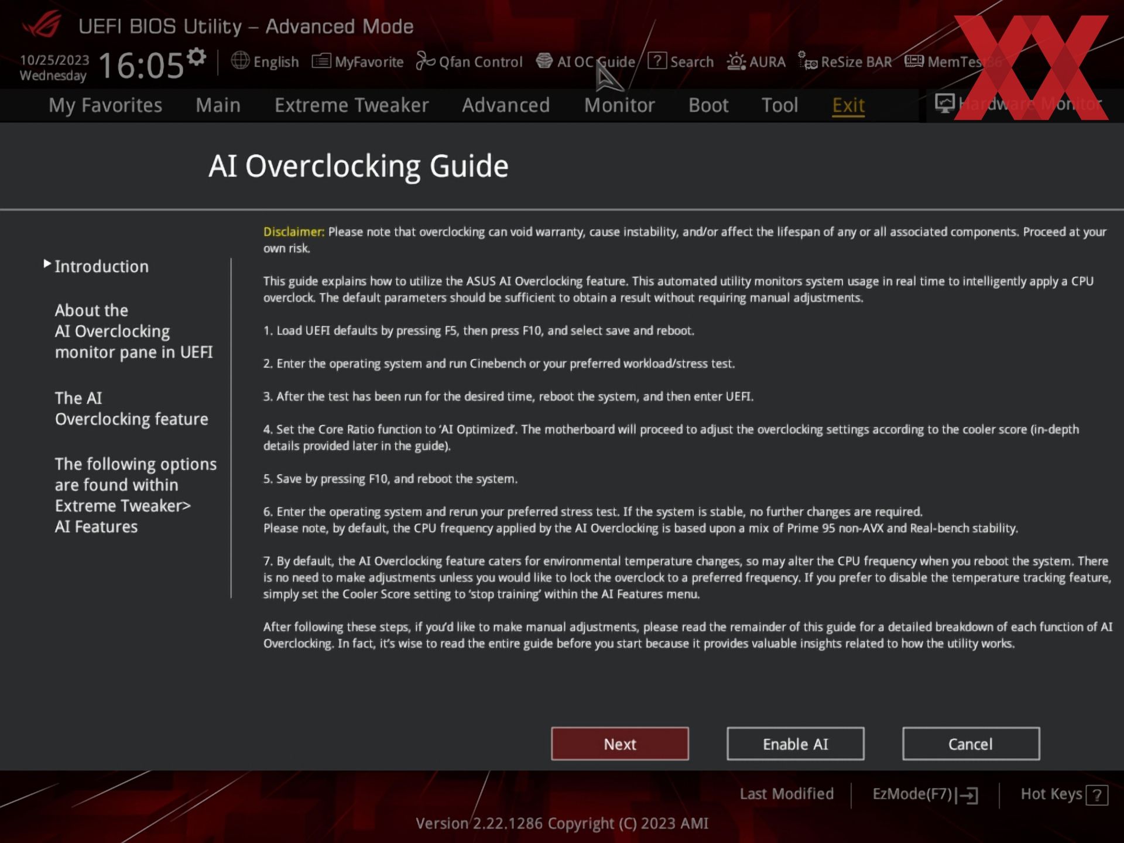
Task: Open 'The following options are found within' section
Action: [x=135, y=495]
